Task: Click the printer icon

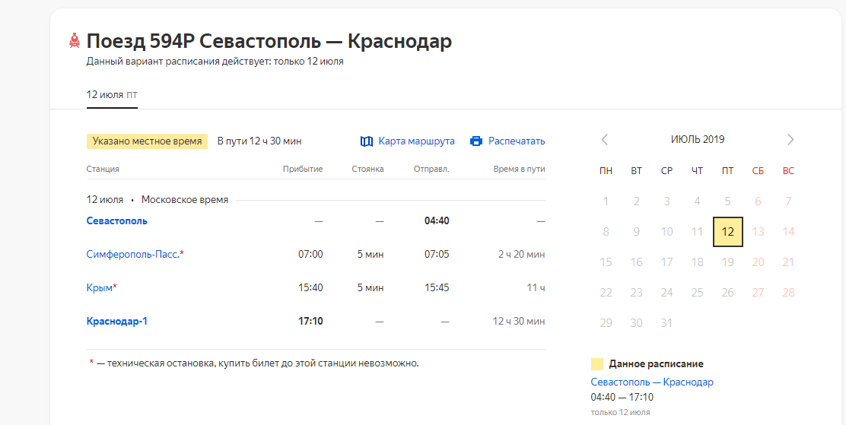Action: click(x=476, y=141)
